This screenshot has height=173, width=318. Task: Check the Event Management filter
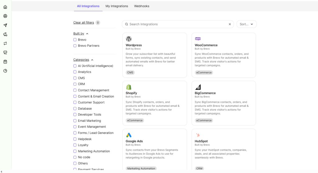click(x=75, y=126)
